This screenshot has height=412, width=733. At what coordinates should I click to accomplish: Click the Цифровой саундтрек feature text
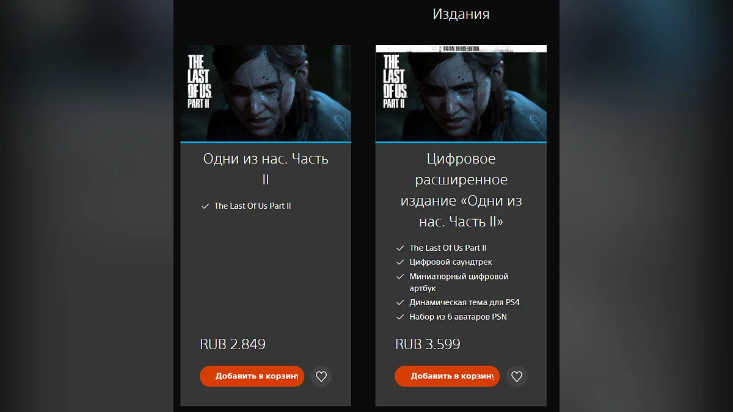[x=451, y=262]
